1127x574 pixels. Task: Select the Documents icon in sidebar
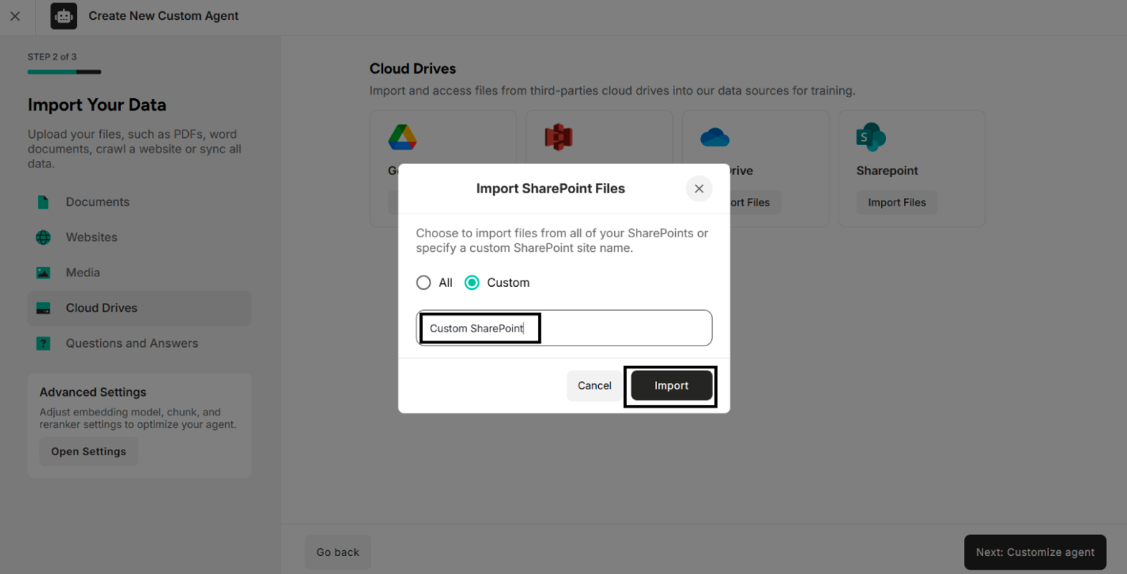click(43, 202)
